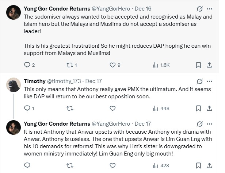Image resolution: width=225 pixels, height=173 pixels.
Task: View analytics showing 428 views
Action: 160,165
